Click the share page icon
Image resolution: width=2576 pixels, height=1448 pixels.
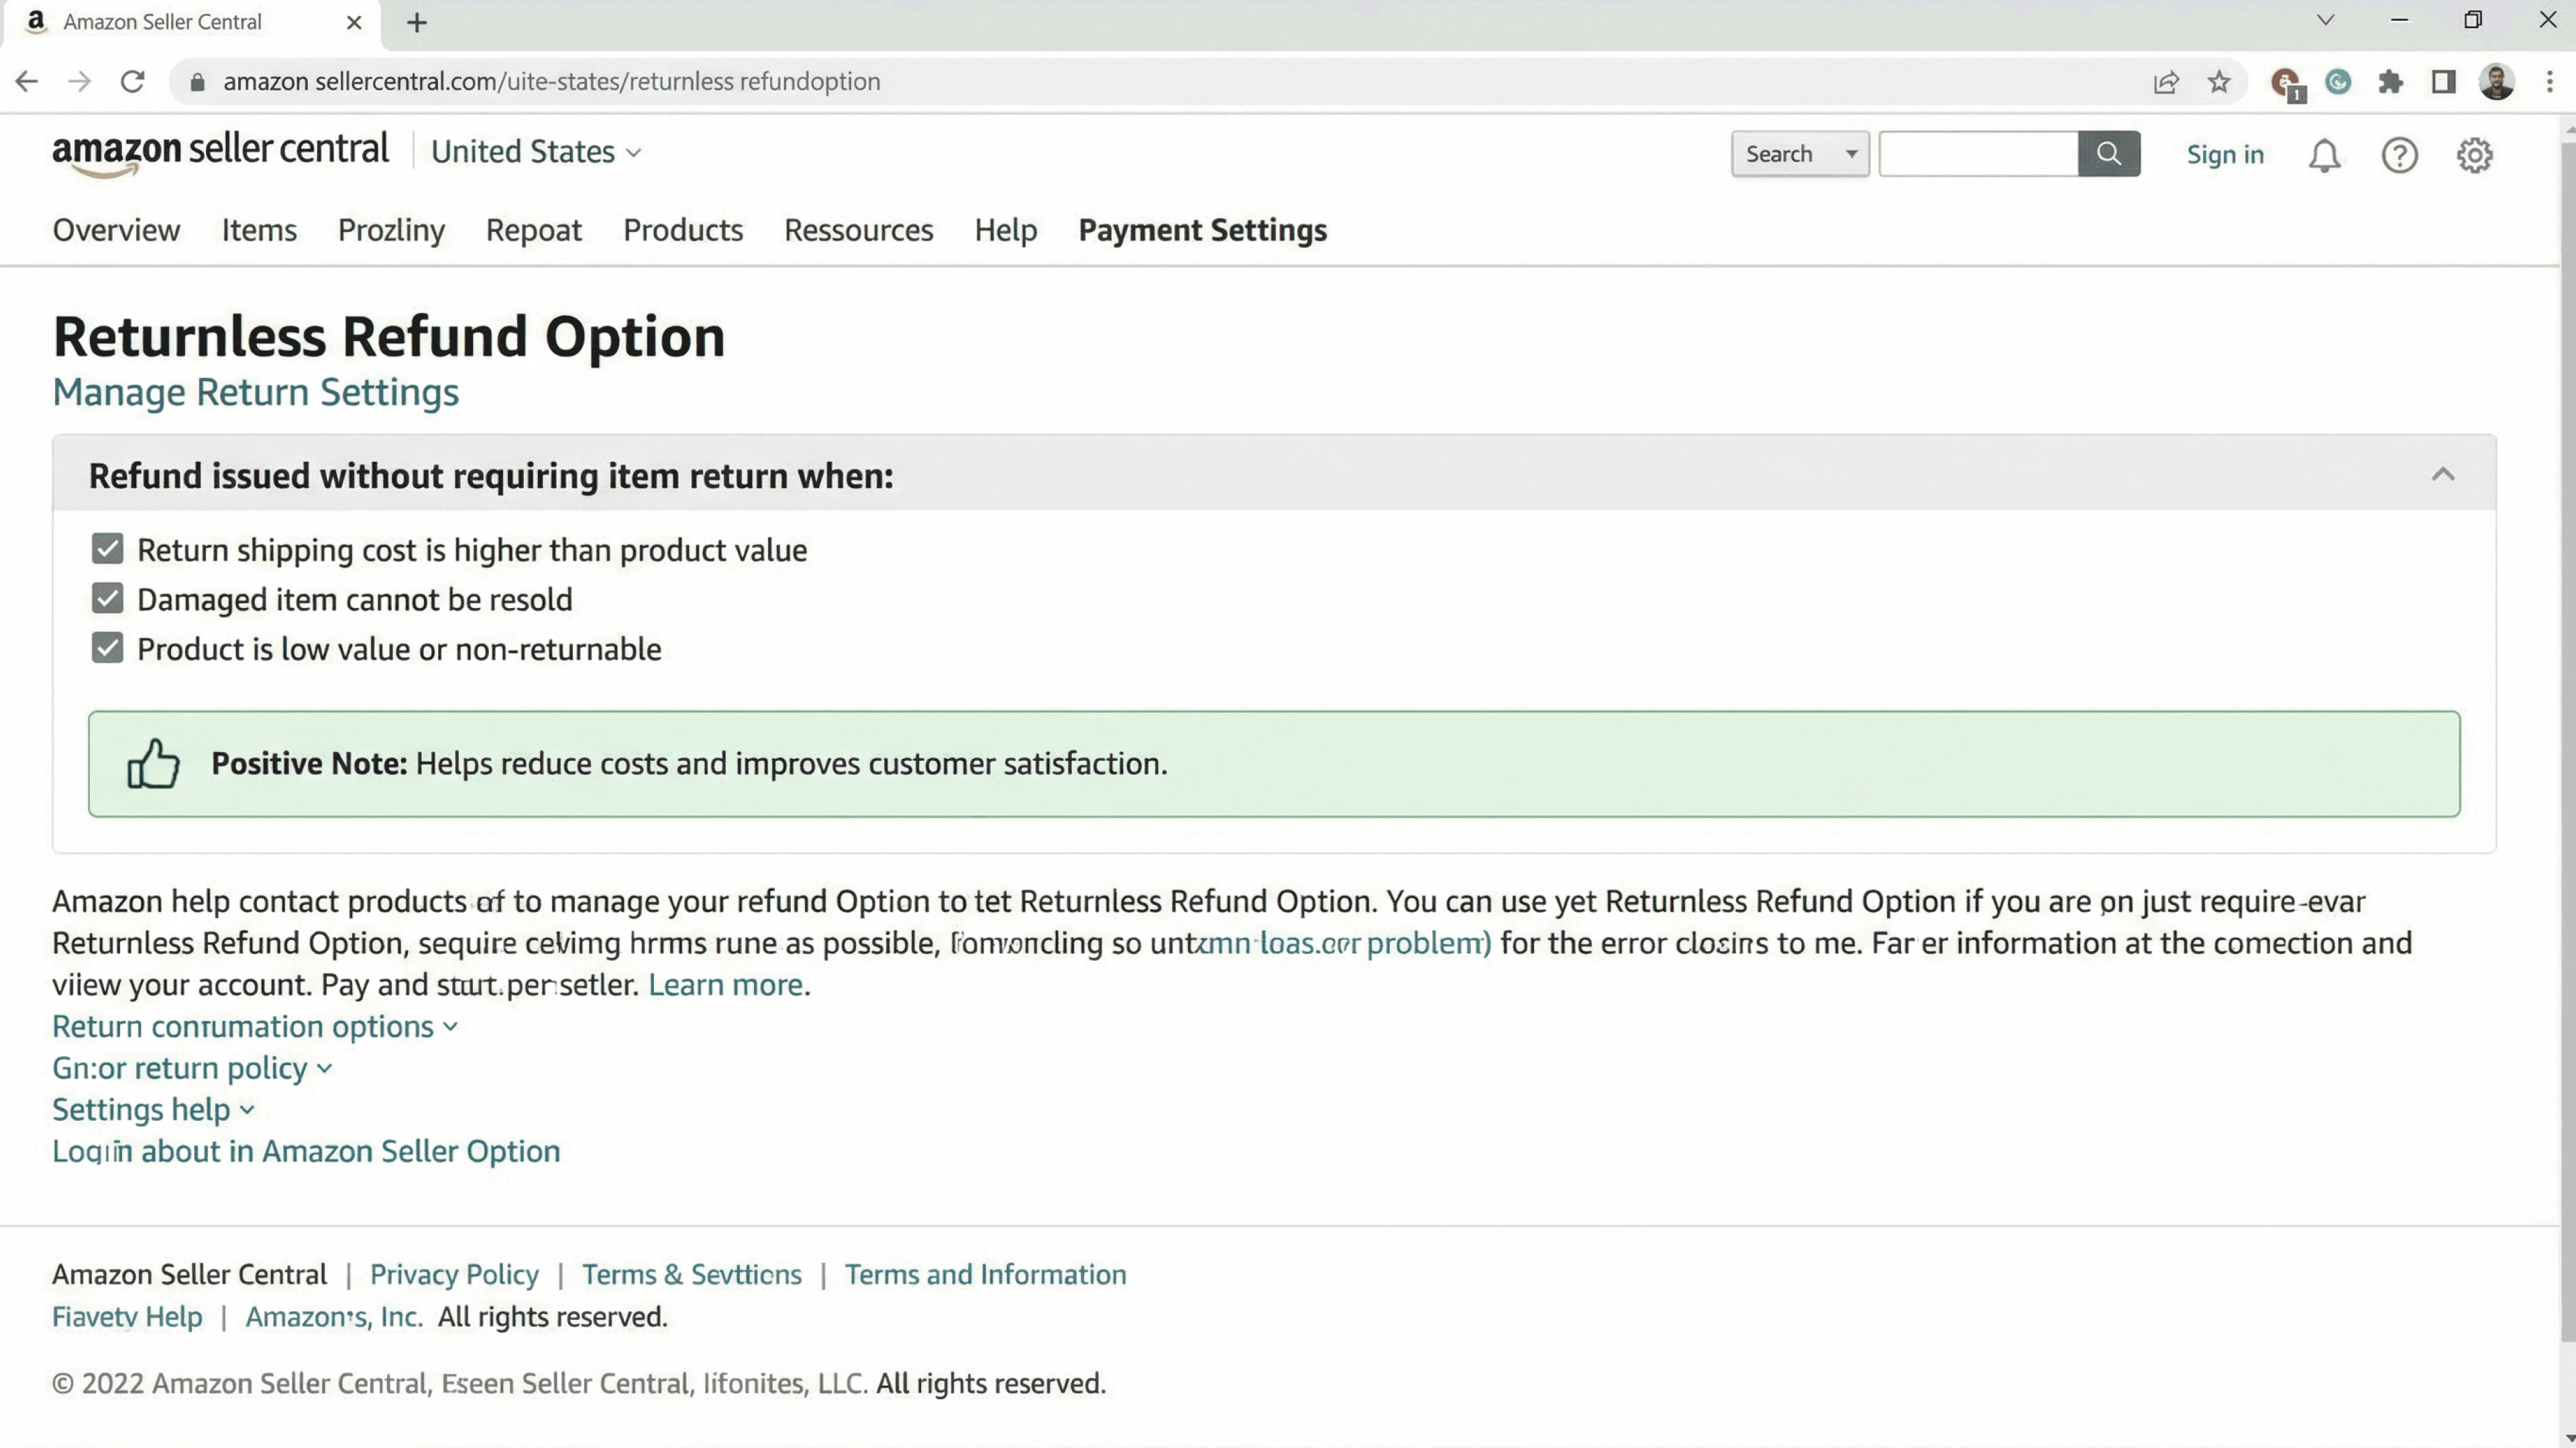(2166, 82)
